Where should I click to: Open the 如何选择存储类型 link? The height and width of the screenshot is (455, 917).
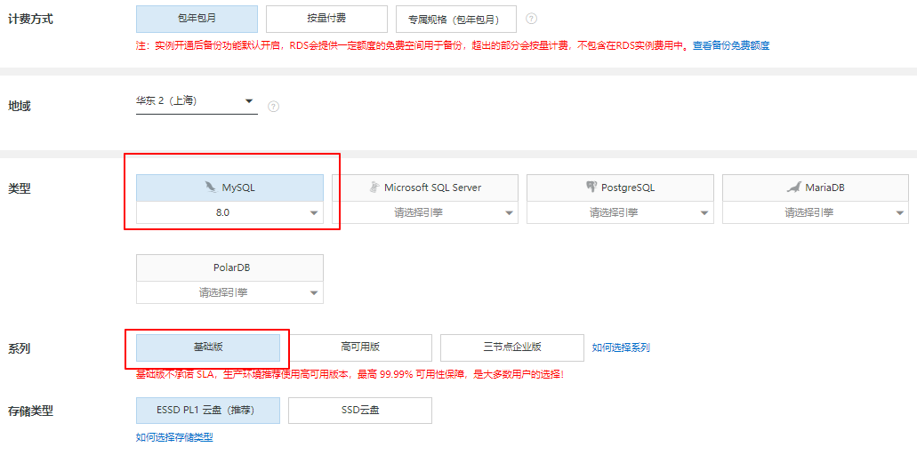click(175, 437)
